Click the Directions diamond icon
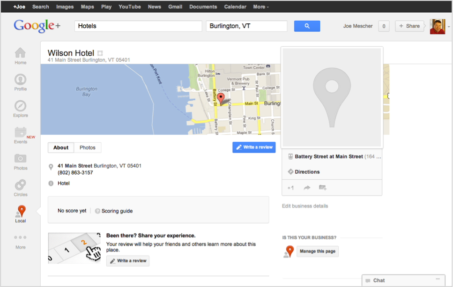The image size is (453, 287). tap(290, 172)
